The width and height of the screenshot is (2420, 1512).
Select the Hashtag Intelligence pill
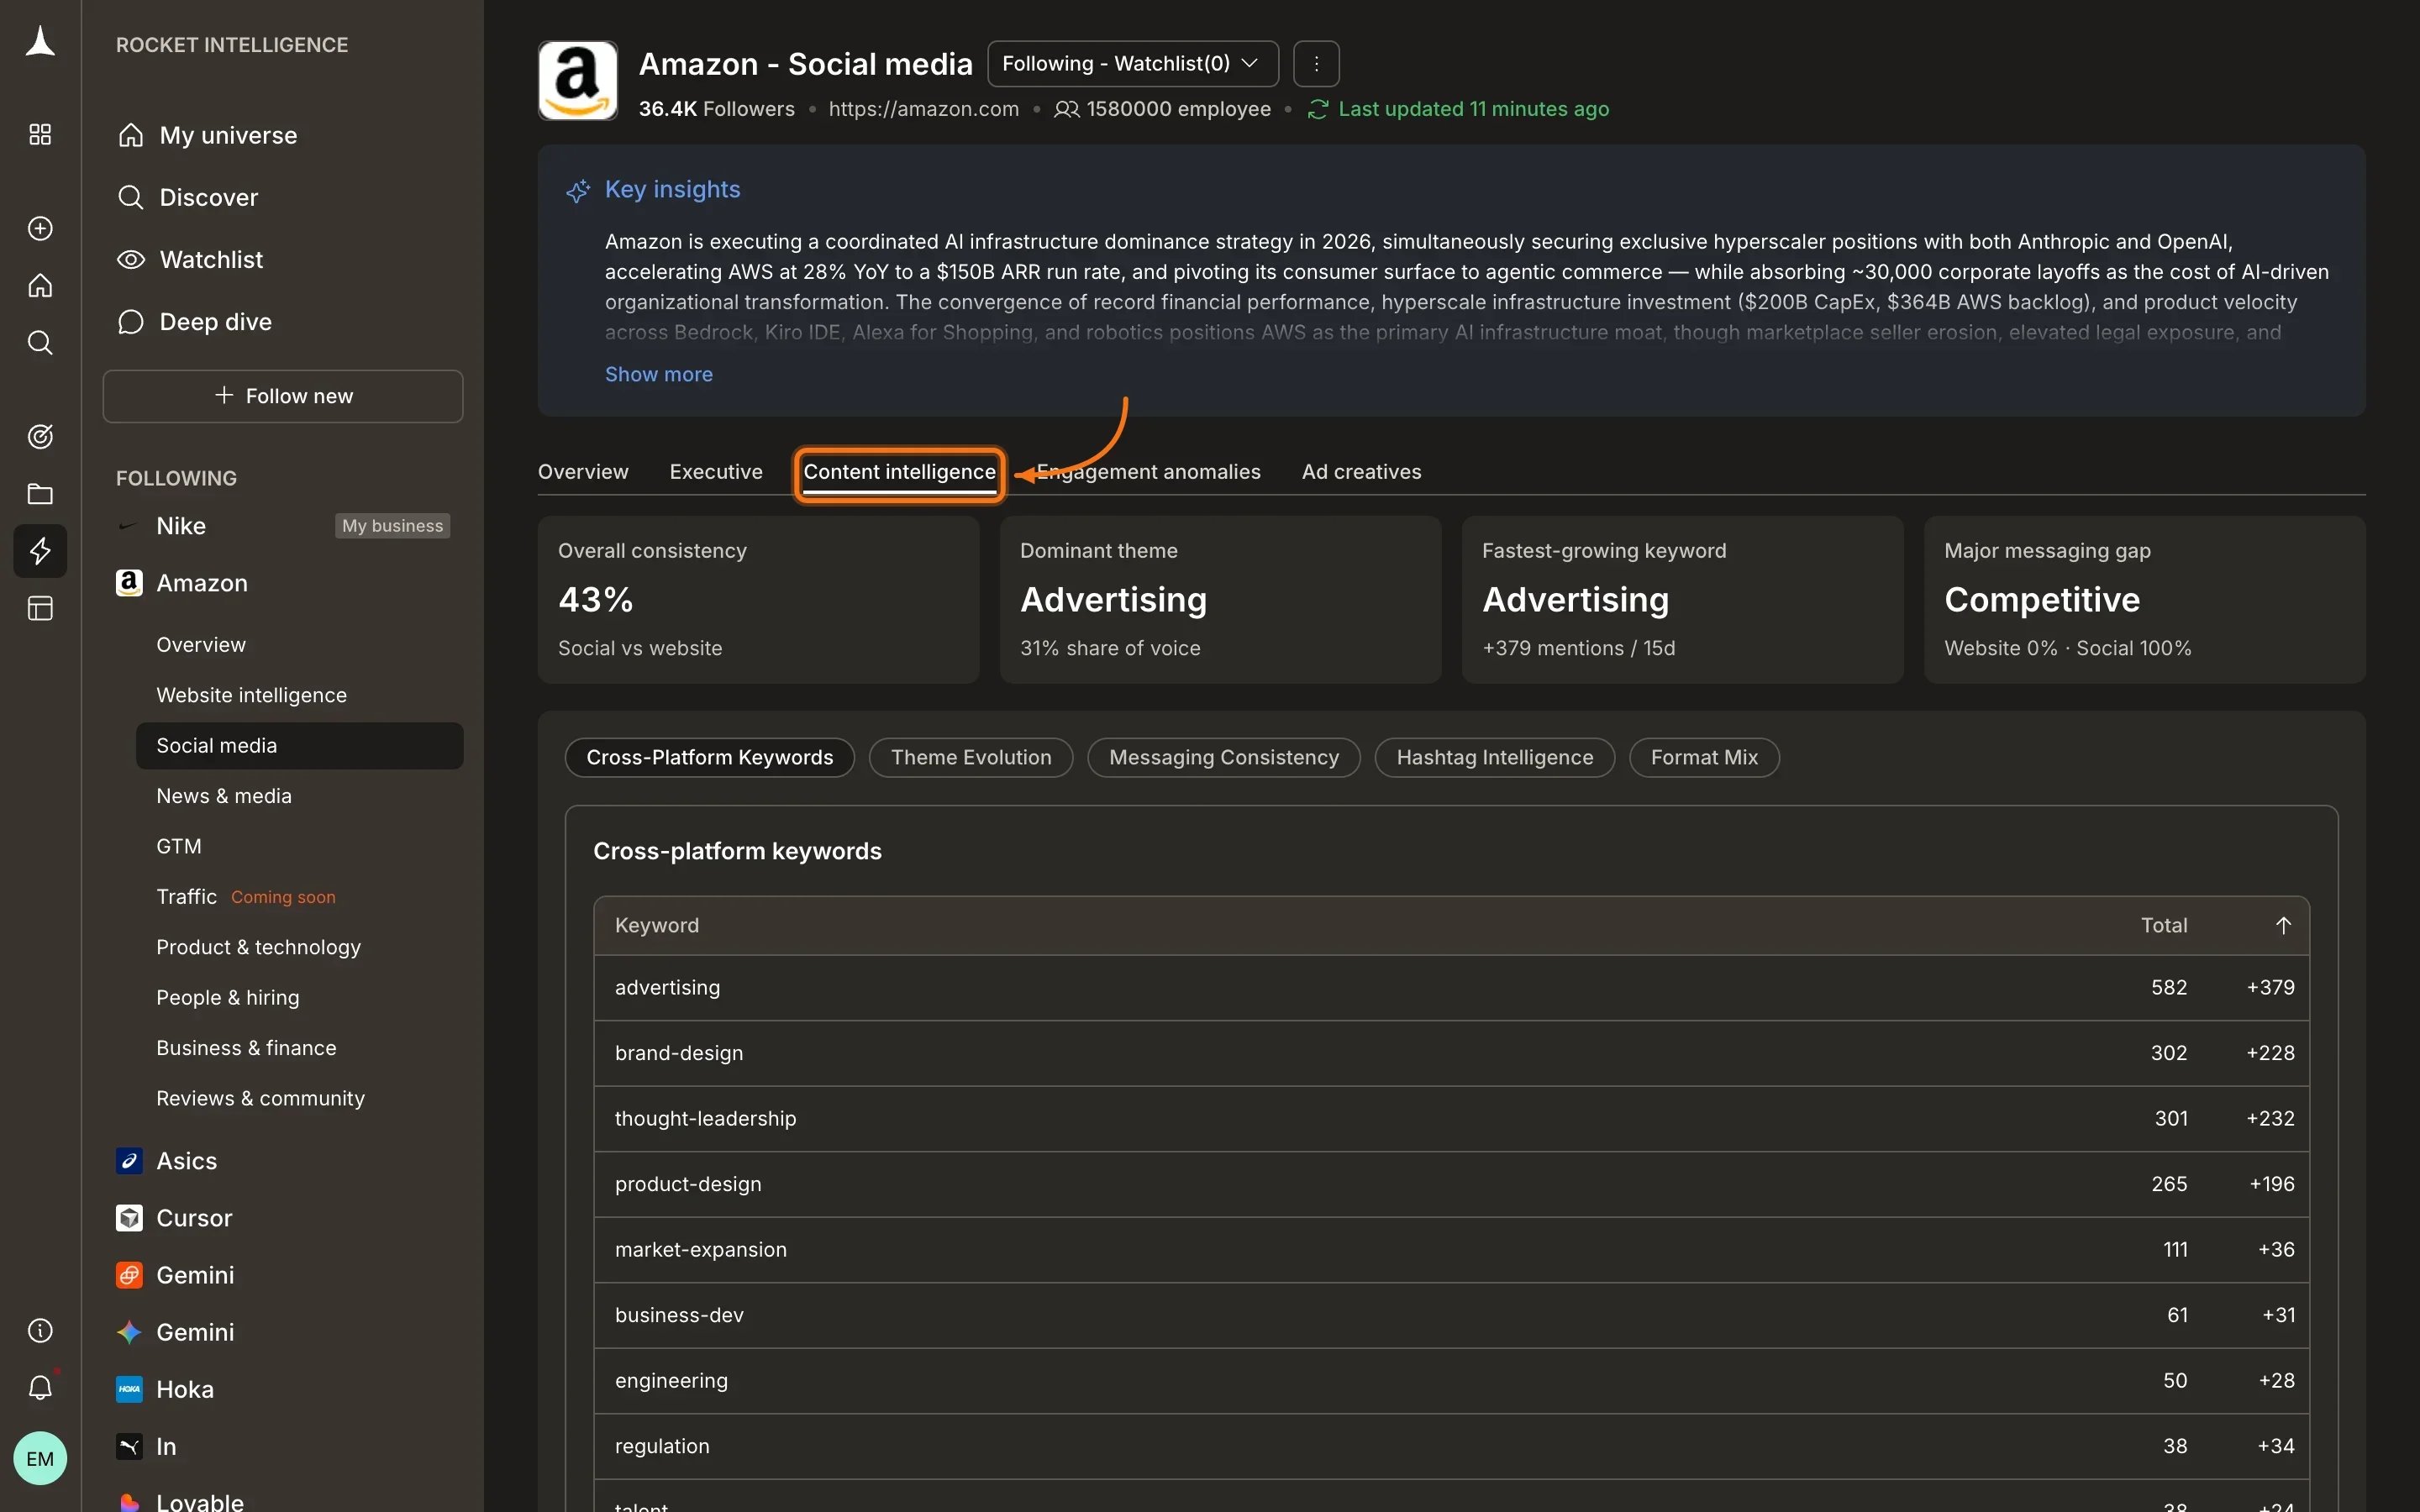coord(1495,757)
